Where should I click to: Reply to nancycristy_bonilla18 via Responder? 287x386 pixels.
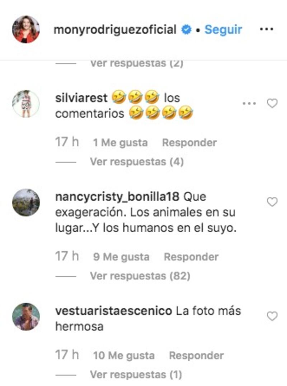tap(191, 257)
